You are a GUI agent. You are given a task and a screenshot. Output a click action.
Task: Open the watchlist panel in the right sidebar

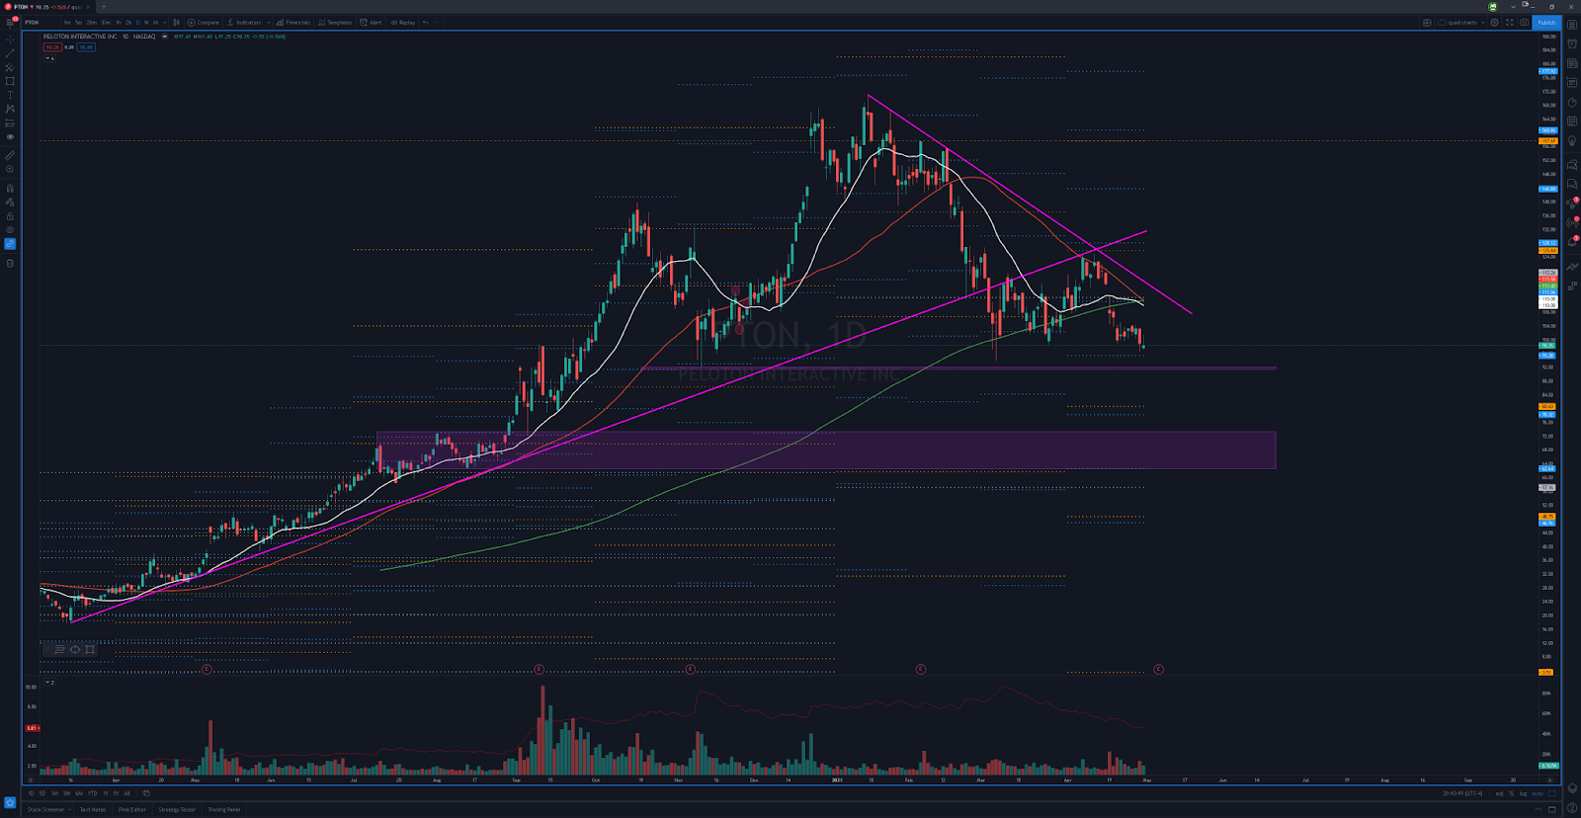click(1572, 25)
